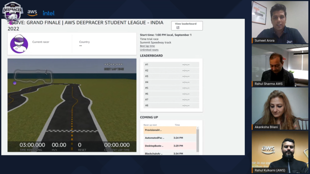Click the purple car dot on the minimap
Screen dimensions: 310x174
tap(14, 83)
